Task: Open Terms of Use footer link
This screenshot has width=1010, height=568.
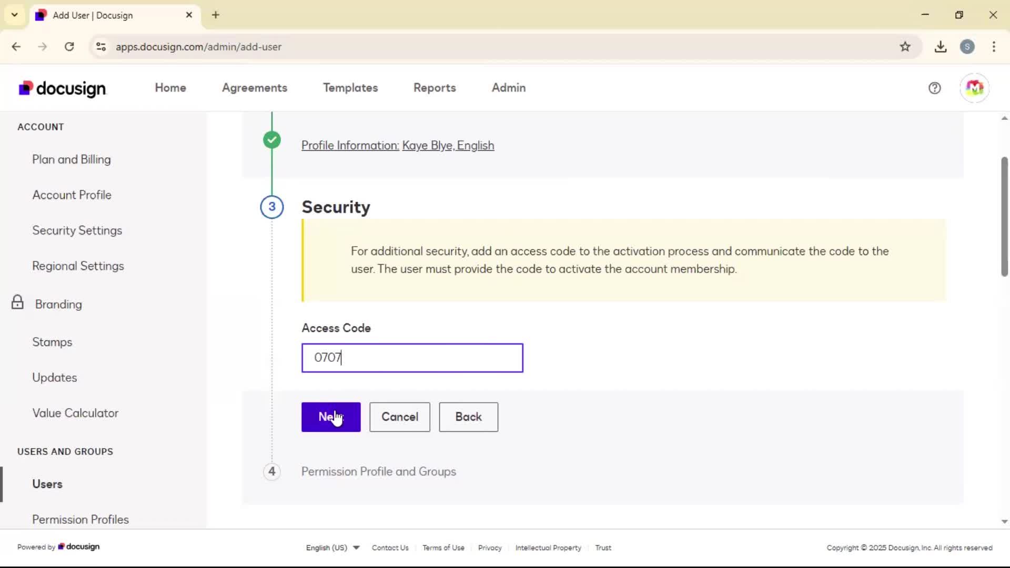Action: coord(443,547)
